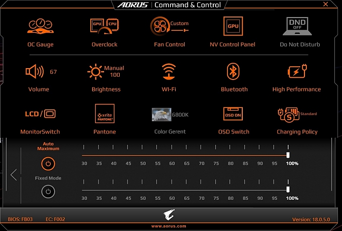The height and width of the screenshot is (231, 342).
Task: Click the "Brightness" label
Action: click(106, 89)
